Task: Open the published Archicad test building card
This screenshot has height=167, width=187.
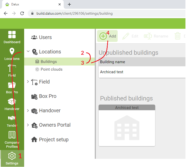Action: pos(127,125)
